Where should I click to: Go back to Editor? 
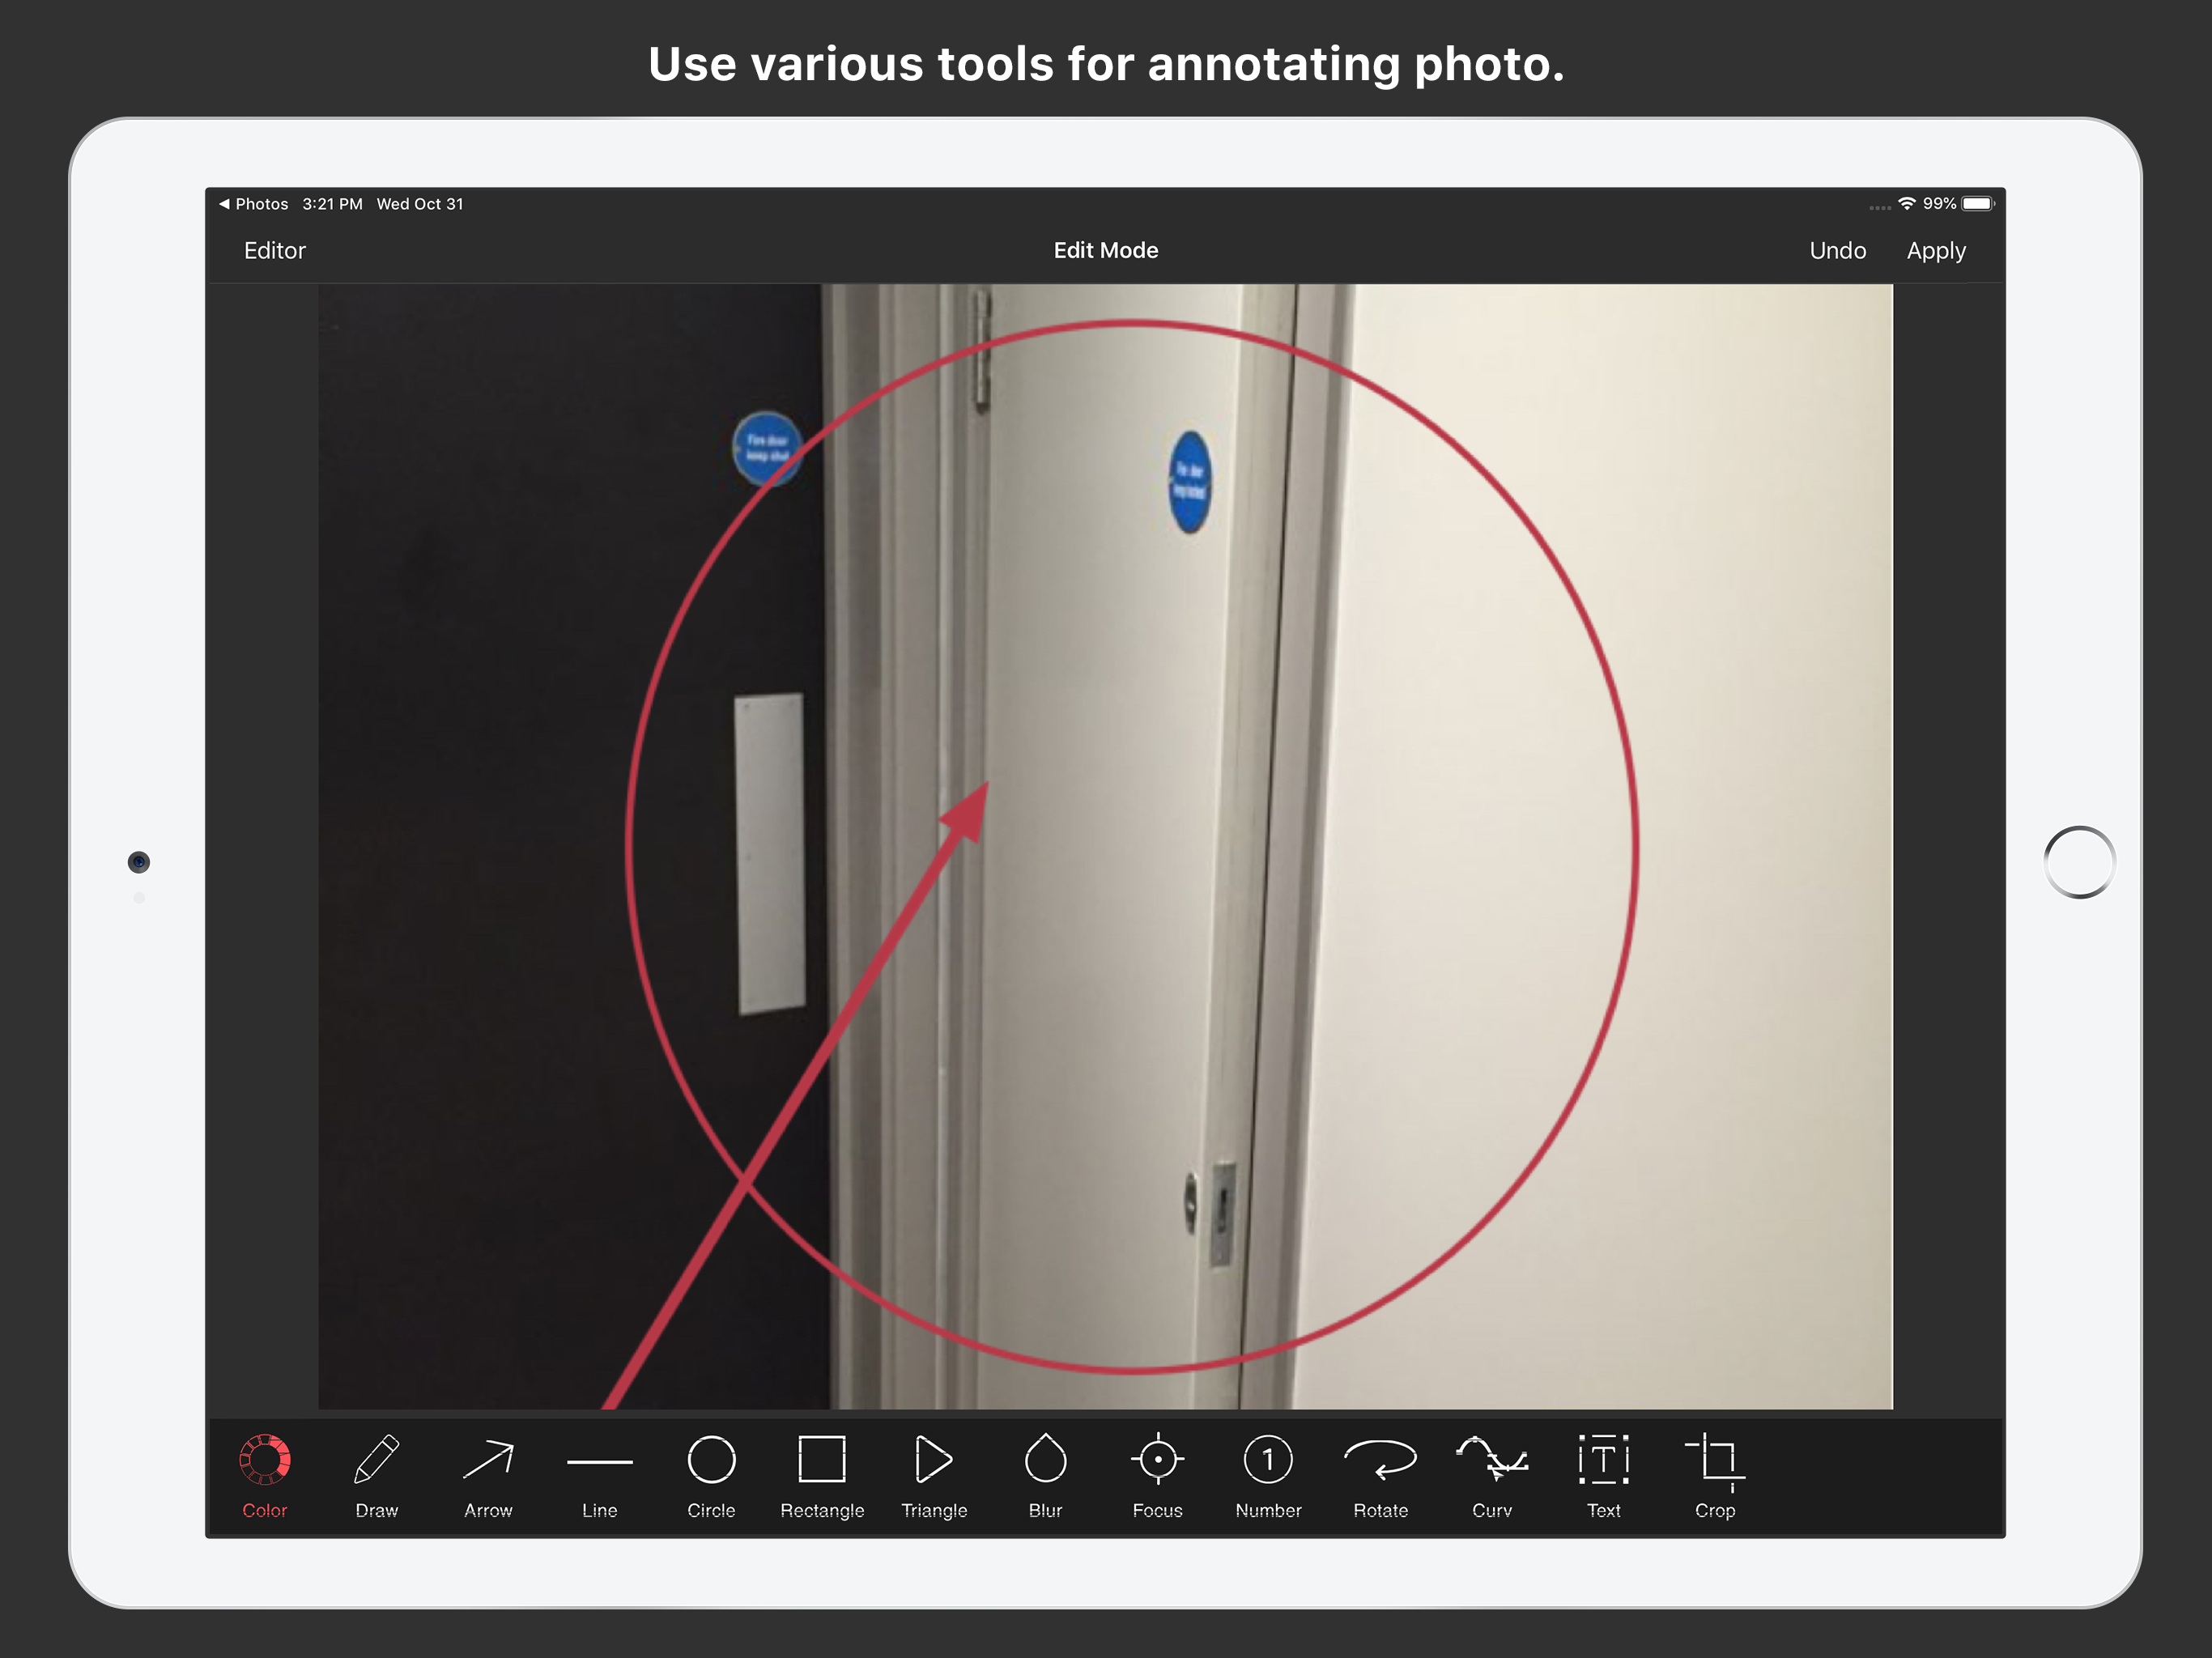tap(275, 251)
